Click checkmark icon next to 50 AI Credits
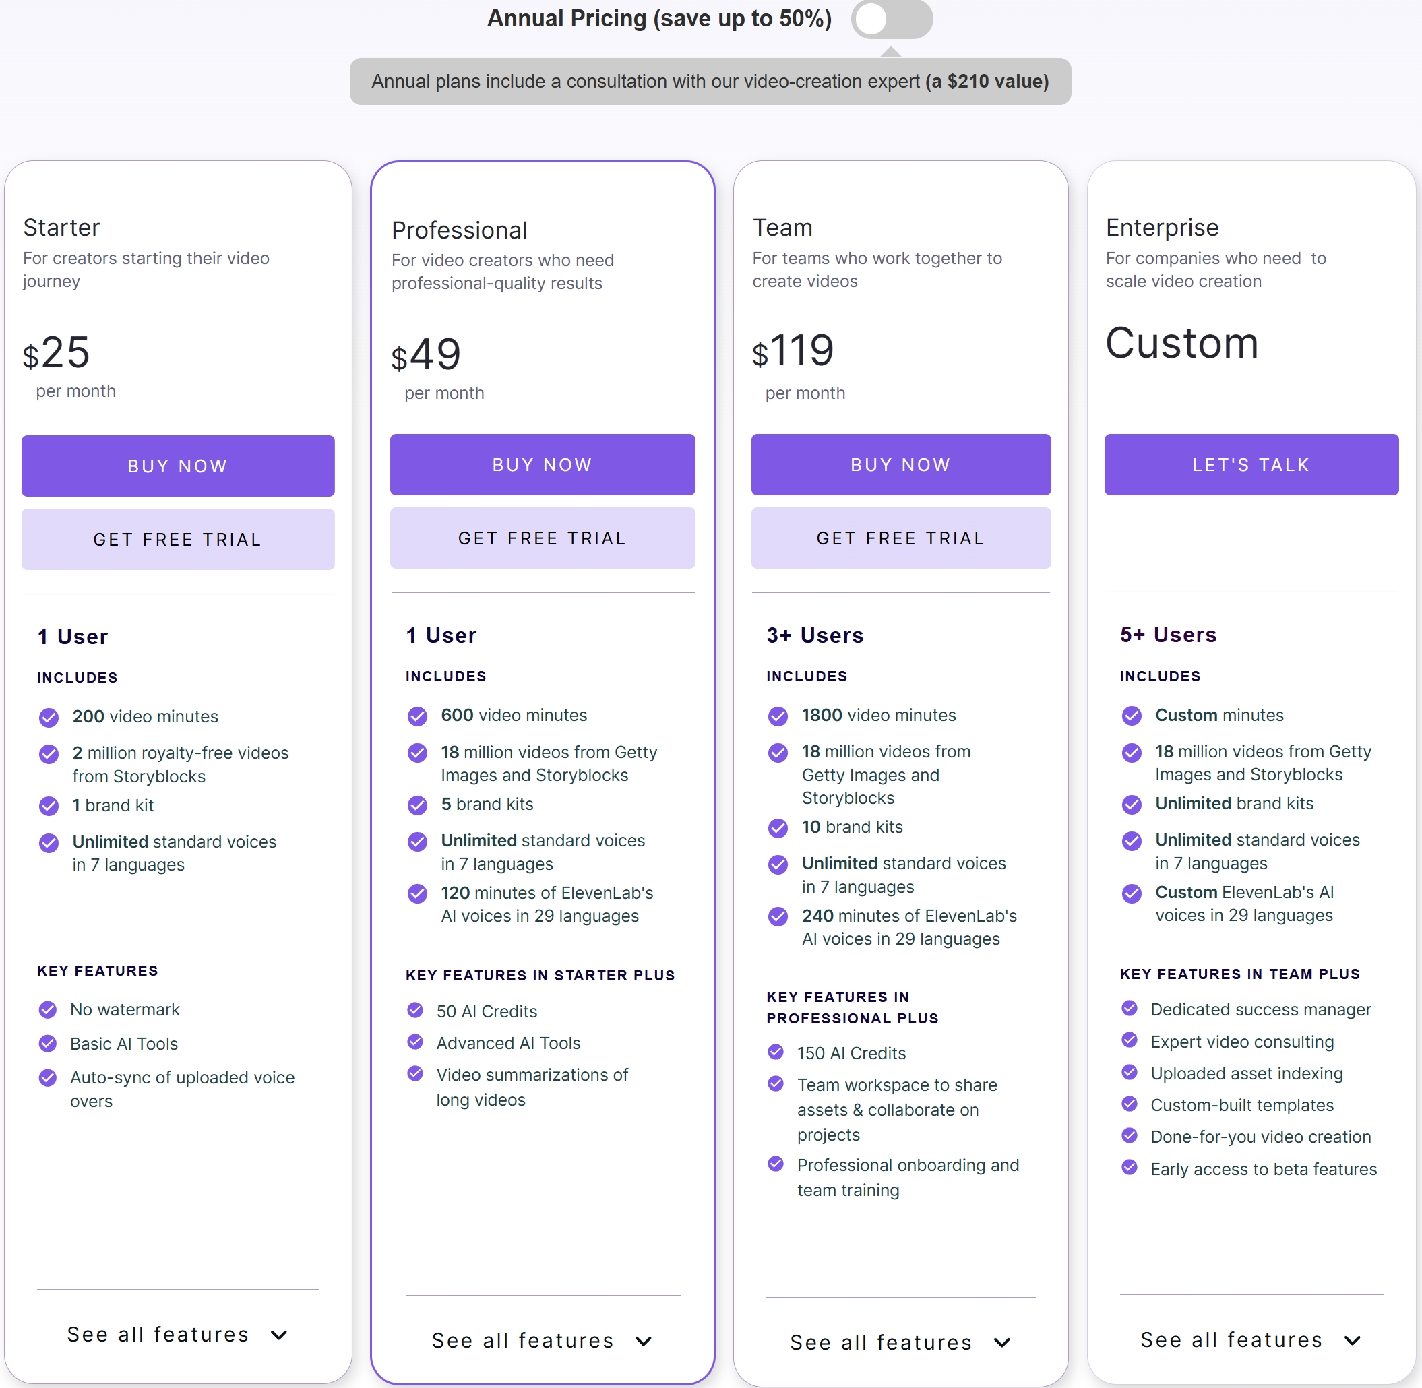The width and height of the screenshot is (1422, 1388). click(416, 1011)
